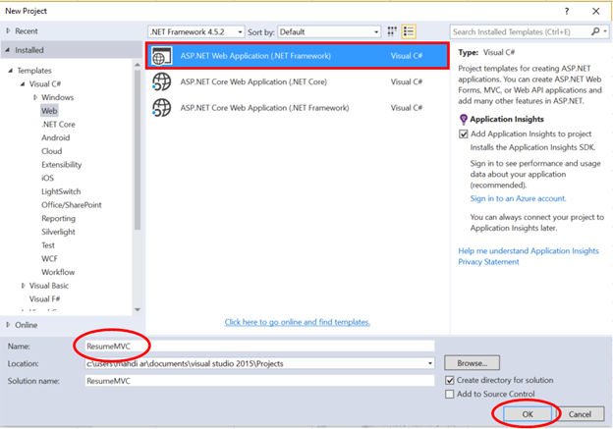
Task: Expand the Recent section
Action: pos(8,30)
